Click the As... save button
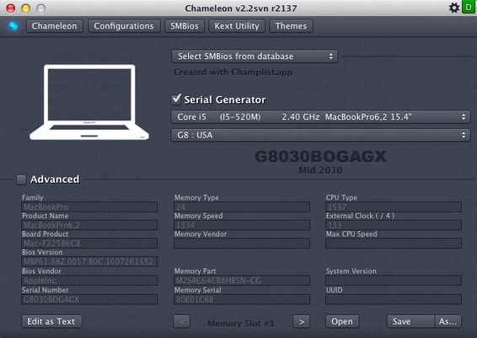This screenshot has width=477, height=338. (x=448, y=322)
